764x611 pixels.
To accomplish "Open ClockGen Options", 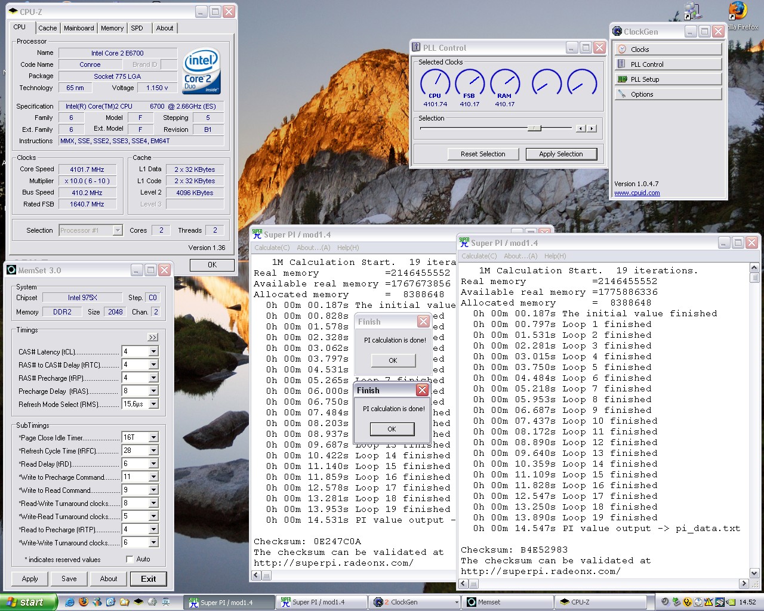I will click(668, 94).
